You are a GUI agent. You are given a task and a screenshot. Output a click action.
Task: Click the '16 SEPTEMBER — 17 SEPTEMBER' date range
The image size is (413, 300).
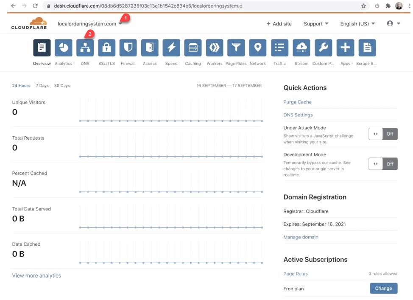[229, 86]
